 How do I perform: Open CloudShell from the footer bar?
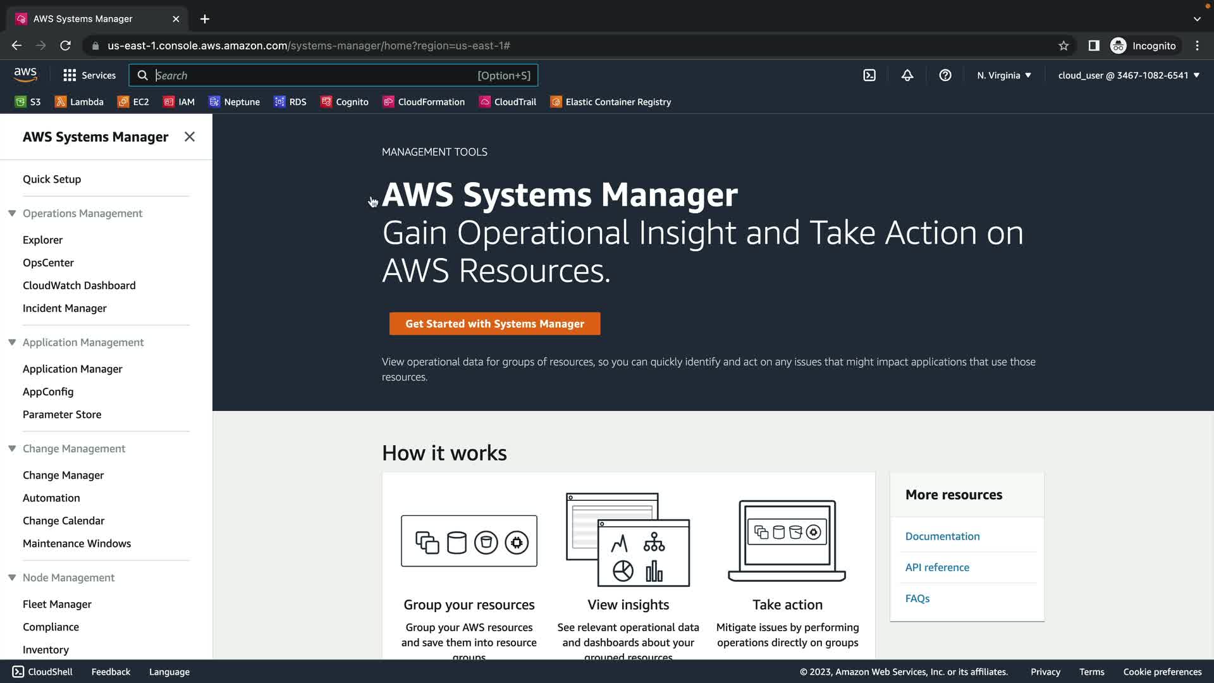coord(43,672)
